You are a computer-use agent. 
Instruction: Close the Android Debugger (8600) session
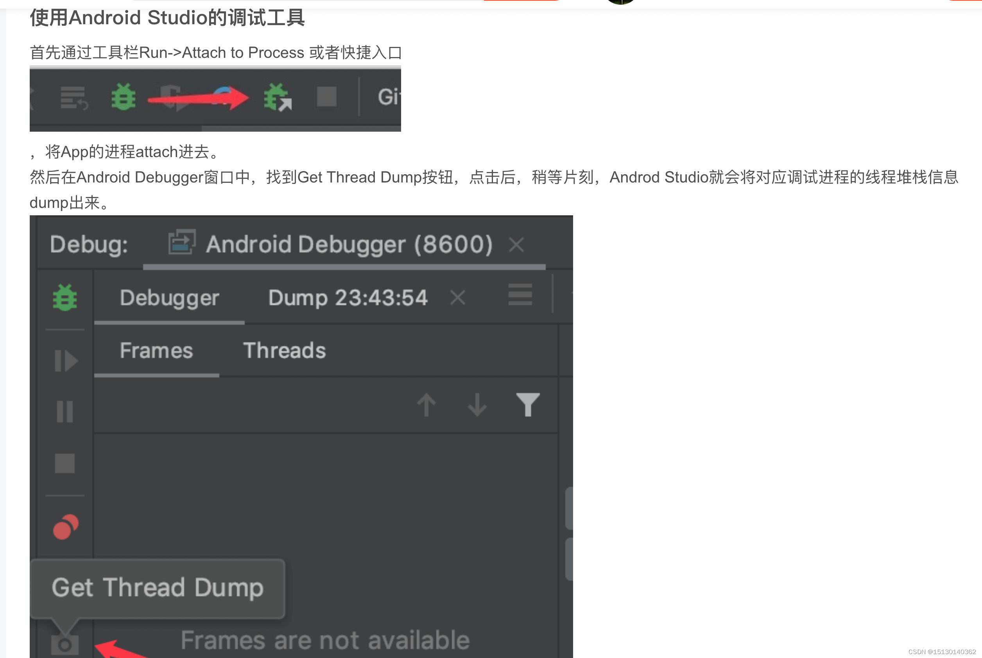(x=516, y=244)
